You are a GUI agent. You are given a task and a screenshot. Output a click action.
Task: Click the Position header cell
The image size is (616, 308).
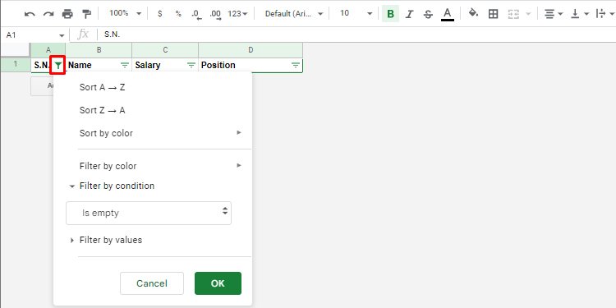tap(251, 65)
